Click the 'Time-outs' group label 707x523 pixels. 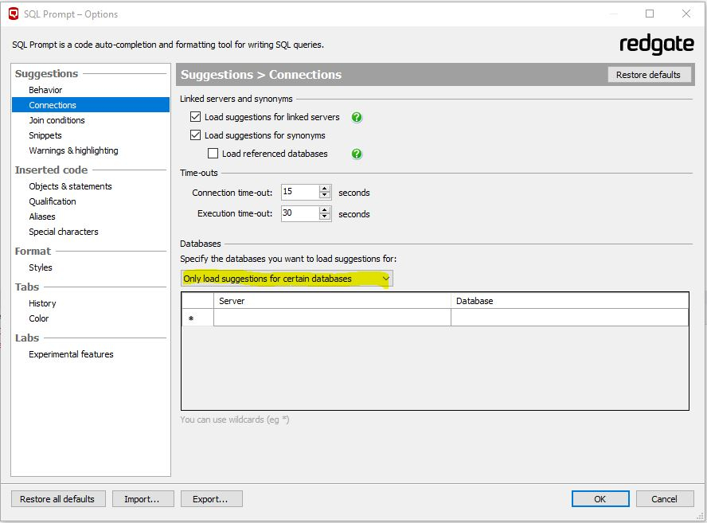coord(199,173)
